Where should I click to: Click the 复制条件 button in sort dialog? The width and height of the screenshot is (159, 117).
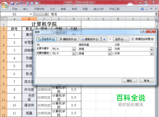[90, 39]
